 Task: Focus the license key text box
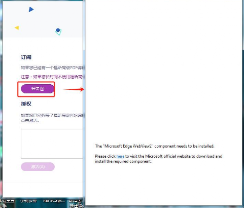point(52,144)
